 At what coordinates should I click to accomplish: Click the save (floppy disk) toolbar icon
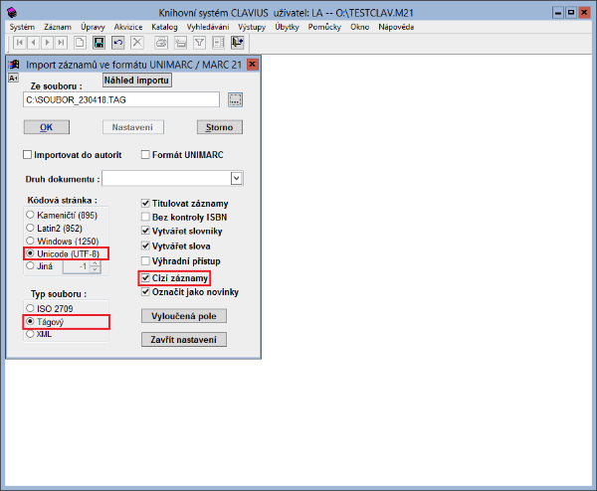99,43
